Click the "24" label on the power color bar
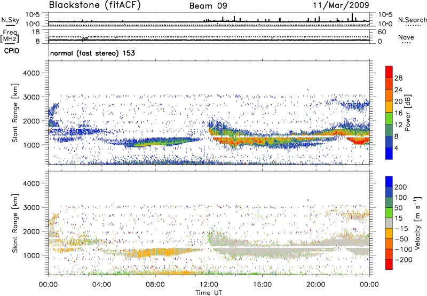 [398, 90]
